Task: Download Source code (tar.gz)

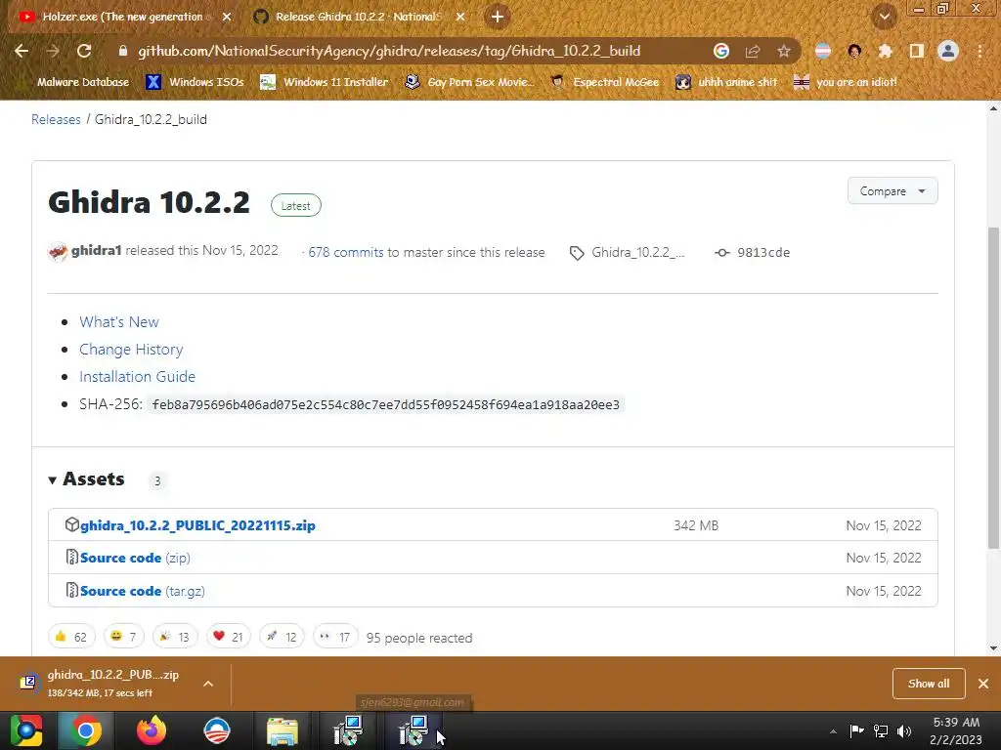Action: tap(143, 591)
